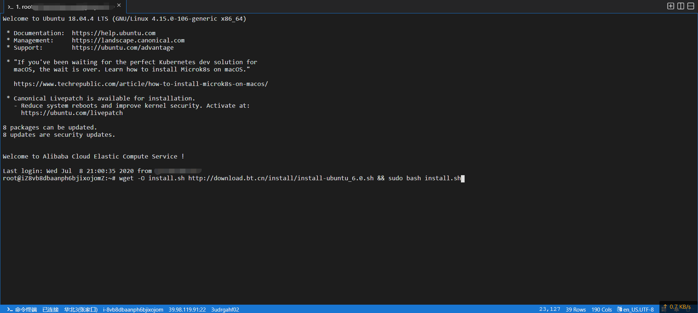This screenshot has height=313, width=698.
Task: Click the 'Last login: Wed Jul 8' line
Action: [x=103, y=171]
